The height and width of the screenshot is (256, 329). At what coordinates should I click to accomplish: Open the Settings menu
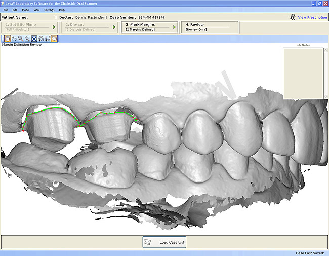49,10
